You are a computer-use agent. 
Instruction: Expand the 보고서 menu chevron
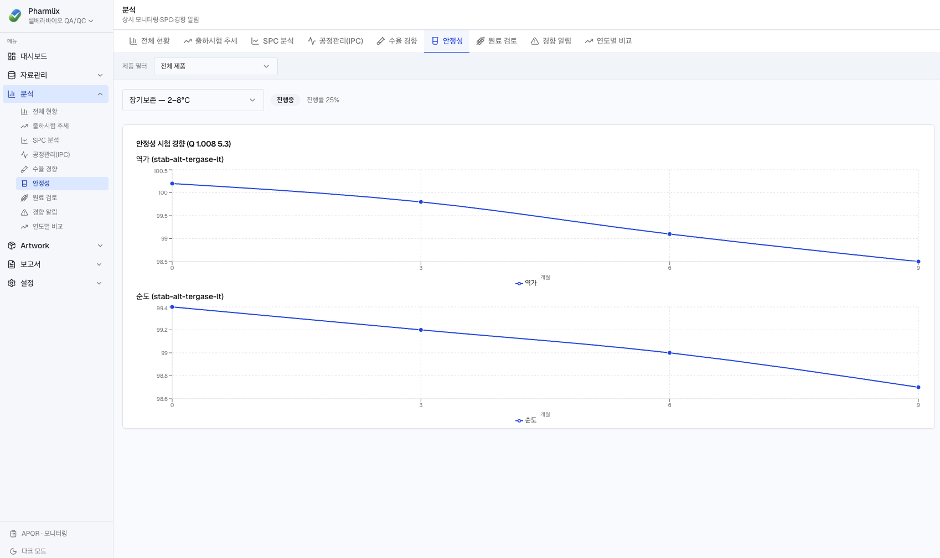point(100,264)
